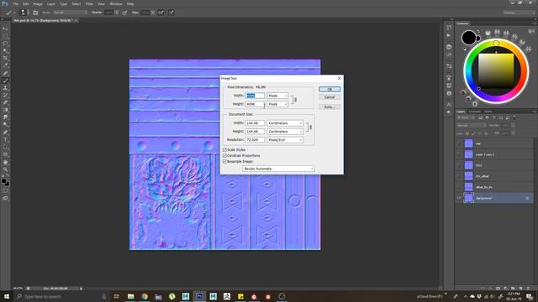The width and height of the screenshot is (538, 302).
Task: Open File Explorer from the taskbar
Action: [x=131, y=296]
